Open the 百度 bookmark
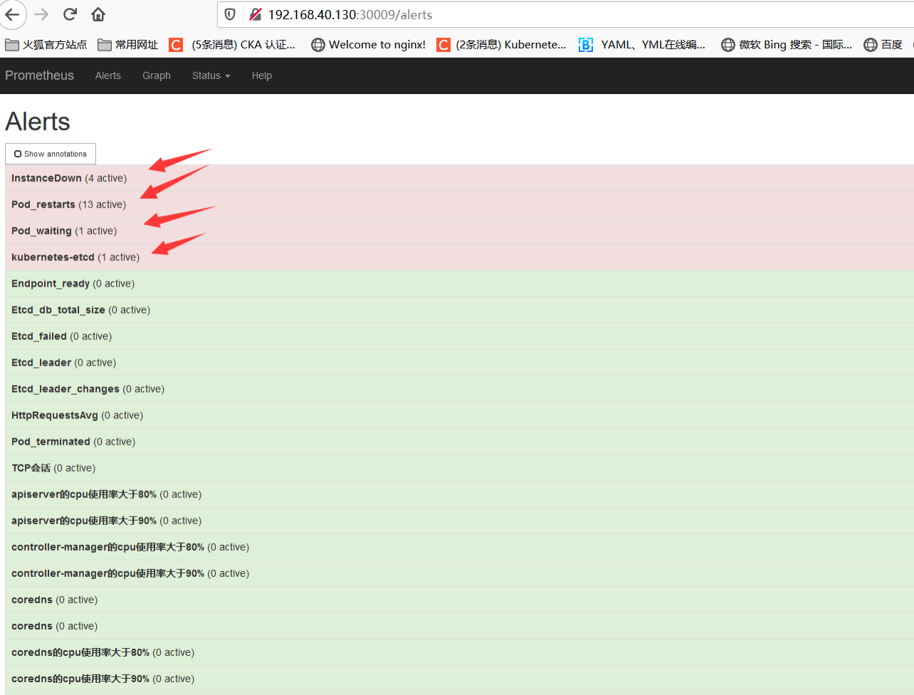This screenshot has width=914, height=695. (x=883, y=45)
